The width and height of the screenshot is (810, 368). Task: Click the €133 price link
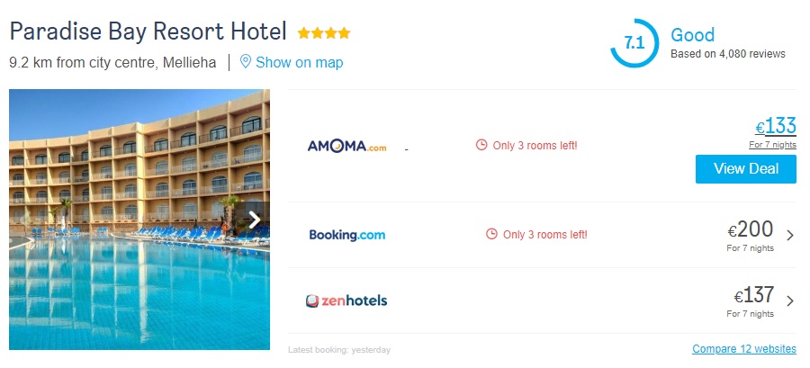coord(775,126)
